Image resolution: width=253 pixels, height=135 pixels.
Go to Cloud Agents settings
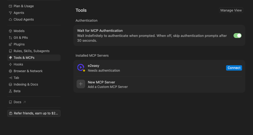(34, 20)
